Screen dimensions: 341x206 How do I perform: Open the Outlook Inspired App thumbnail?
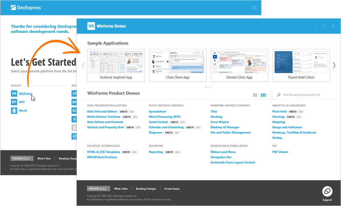116,66
